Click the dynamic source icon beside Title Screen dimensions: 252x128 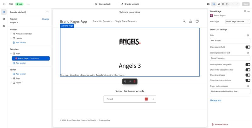pyautogui.click(x=248, y=35)
